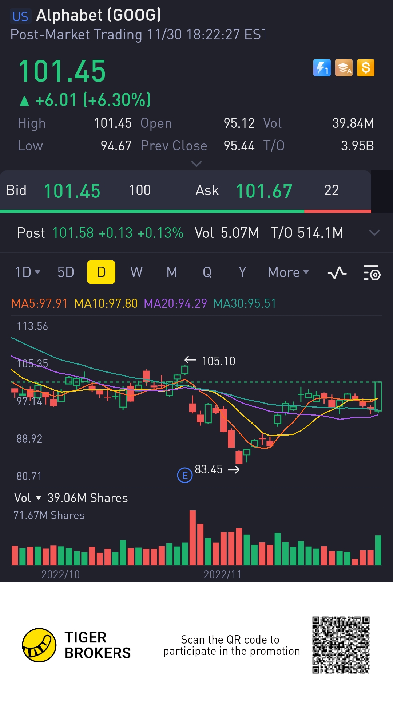This screenshot has width=393, height=708.
Task: Tap the tallest red volume bar
Action: 192,538
